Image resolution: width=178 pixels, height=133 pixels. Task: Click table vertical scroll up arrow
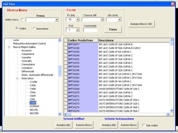tap(172, 40)
